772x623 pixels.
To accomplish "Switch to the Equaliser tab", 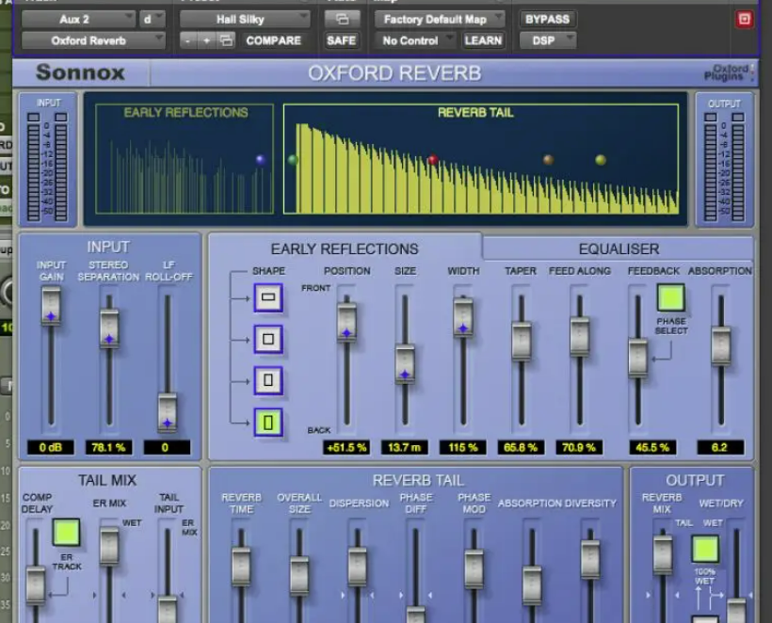I will pos(619,249).
